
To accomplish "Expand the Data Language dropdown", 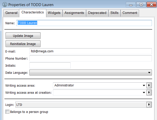I will 149,73.
